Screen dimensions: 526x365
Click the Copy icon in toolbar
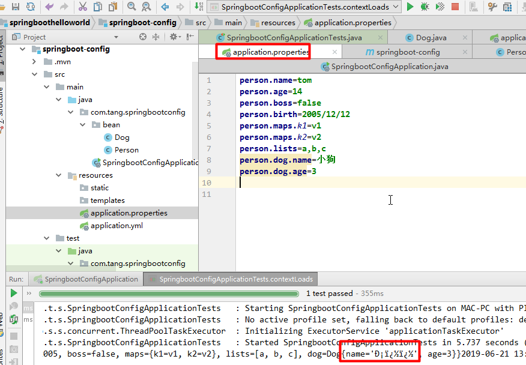(x=98, y=7)
